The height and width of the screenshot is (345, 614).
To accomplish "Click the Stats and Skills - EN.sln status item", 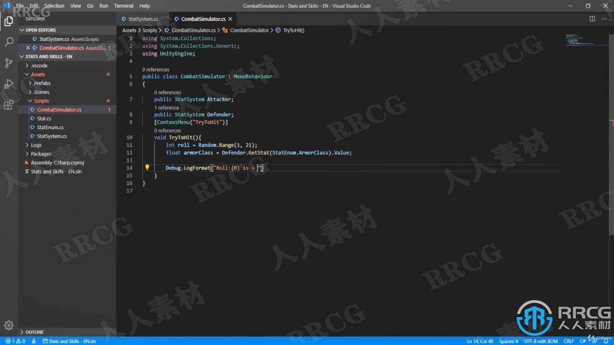I will tap(70, 341).
